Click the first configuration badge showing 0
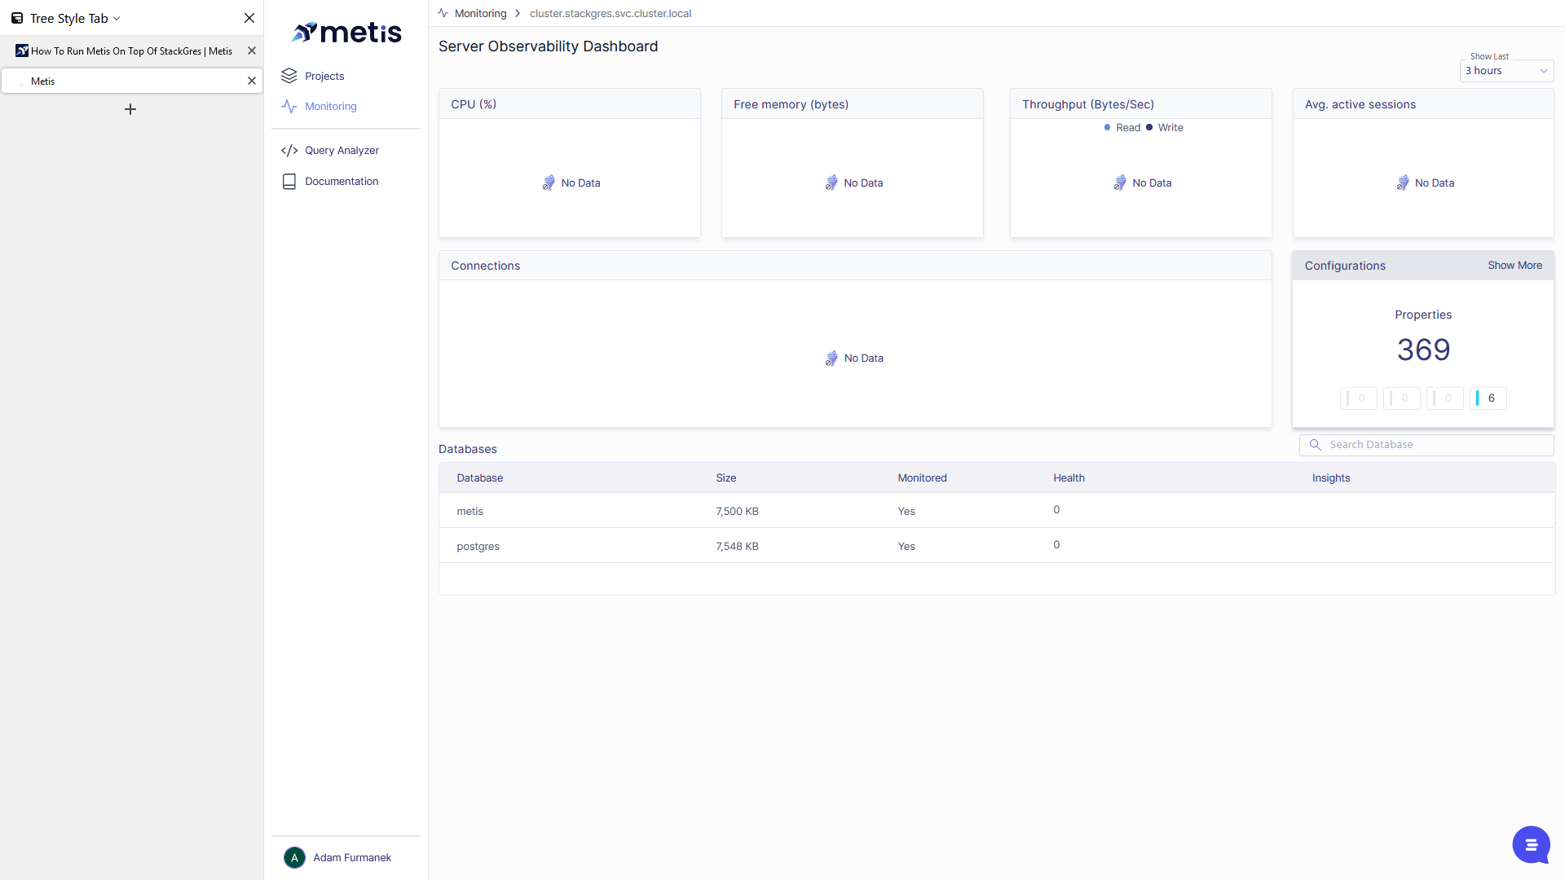The width and height of the screenshot is (1565, 880). [1359, 398]
